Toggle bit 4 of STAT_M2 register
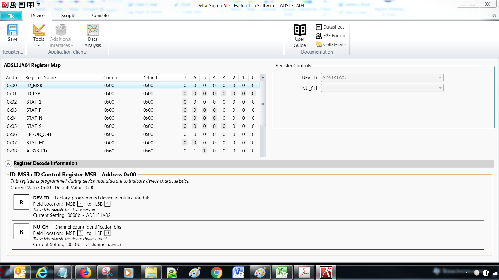The width and height of the screenshot is (499, 280). coord(214,143)
